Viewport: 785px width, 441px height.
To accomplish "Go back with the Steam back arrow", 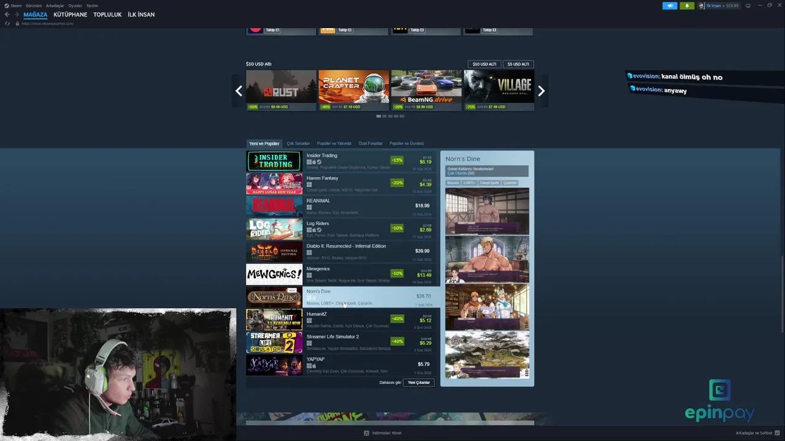I will coord(7,15).
